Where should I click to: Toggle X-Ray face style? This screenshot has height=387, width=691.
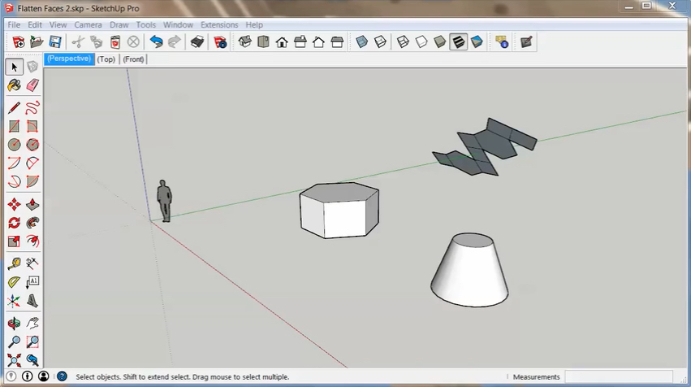tap(361, 41)
